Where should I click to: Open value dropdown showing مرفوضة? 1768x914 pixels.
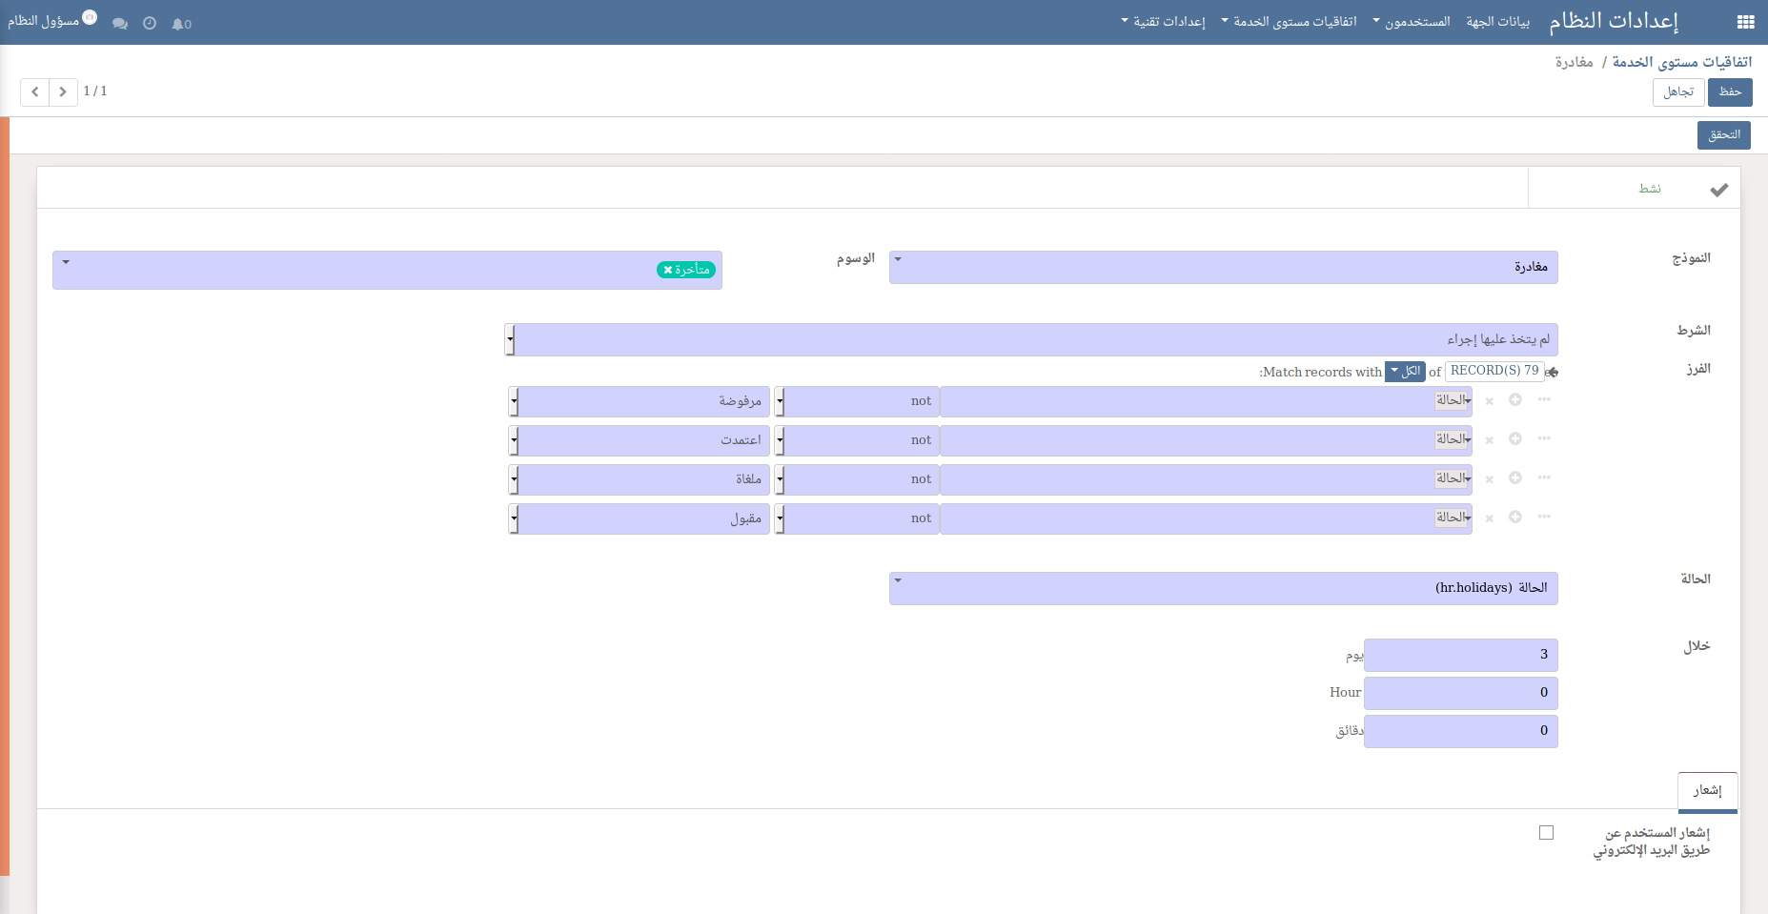(x=640, y=401)
